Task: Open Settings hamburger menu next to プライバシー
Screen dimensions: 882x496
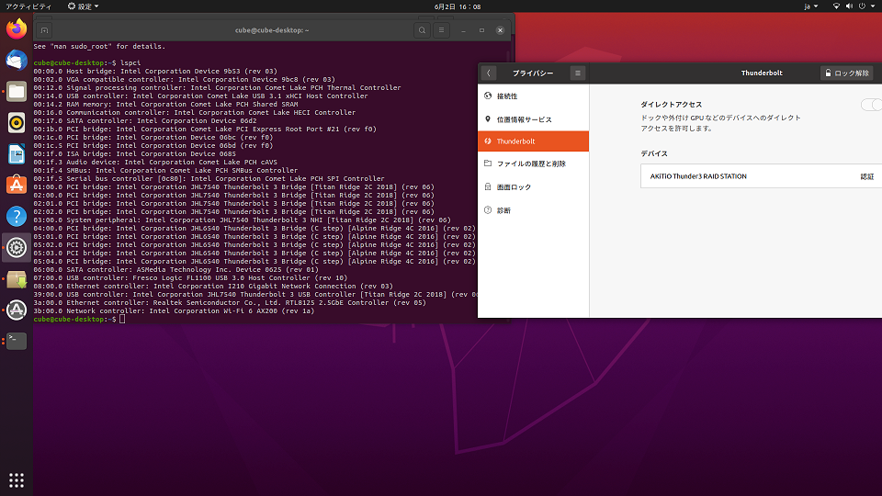Action: pyautogui.click(x=578, y=73)
